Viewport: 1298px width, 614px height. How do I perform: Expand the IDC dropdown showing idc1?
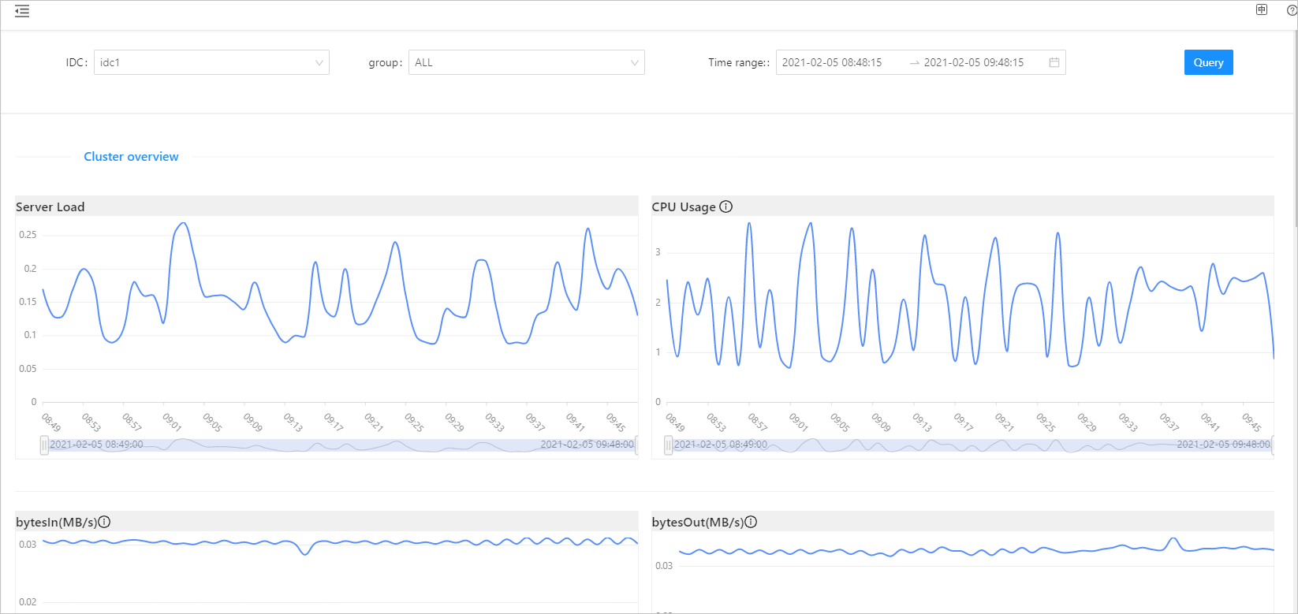pyautogui.click(x=211, y=62)
